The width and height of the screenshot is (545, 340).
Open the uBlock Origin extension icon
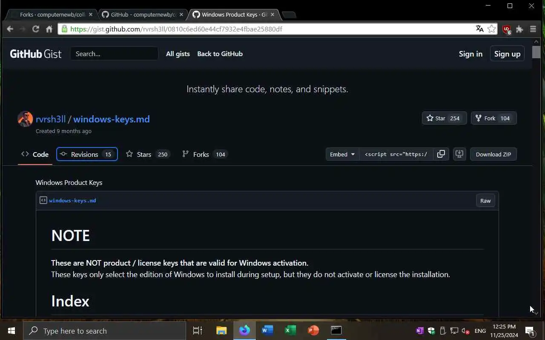[507, 29]
